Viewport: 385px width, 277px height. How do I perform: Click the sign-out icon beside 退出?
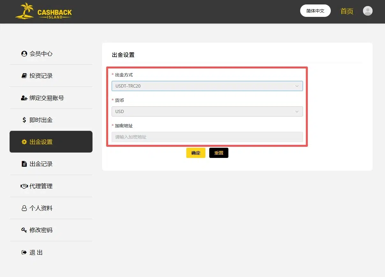(24, 252)
